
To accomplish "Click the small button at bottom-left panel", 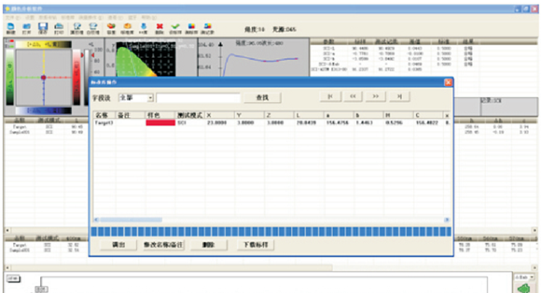I will coord(13,279).
